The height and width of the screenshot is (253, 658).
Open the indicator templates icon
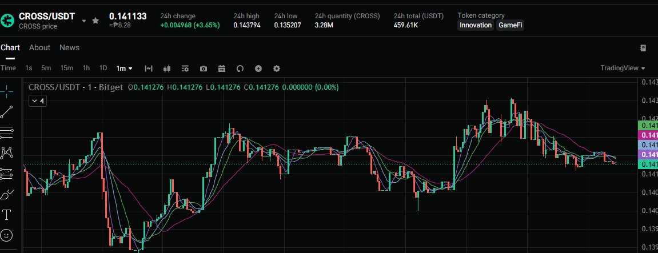(x=185, y=69)
